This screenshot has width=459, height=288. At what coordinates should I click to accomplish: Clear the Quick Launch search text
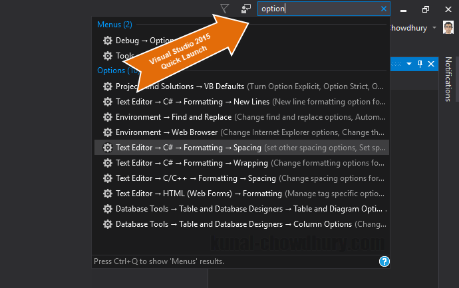(384, 9)
